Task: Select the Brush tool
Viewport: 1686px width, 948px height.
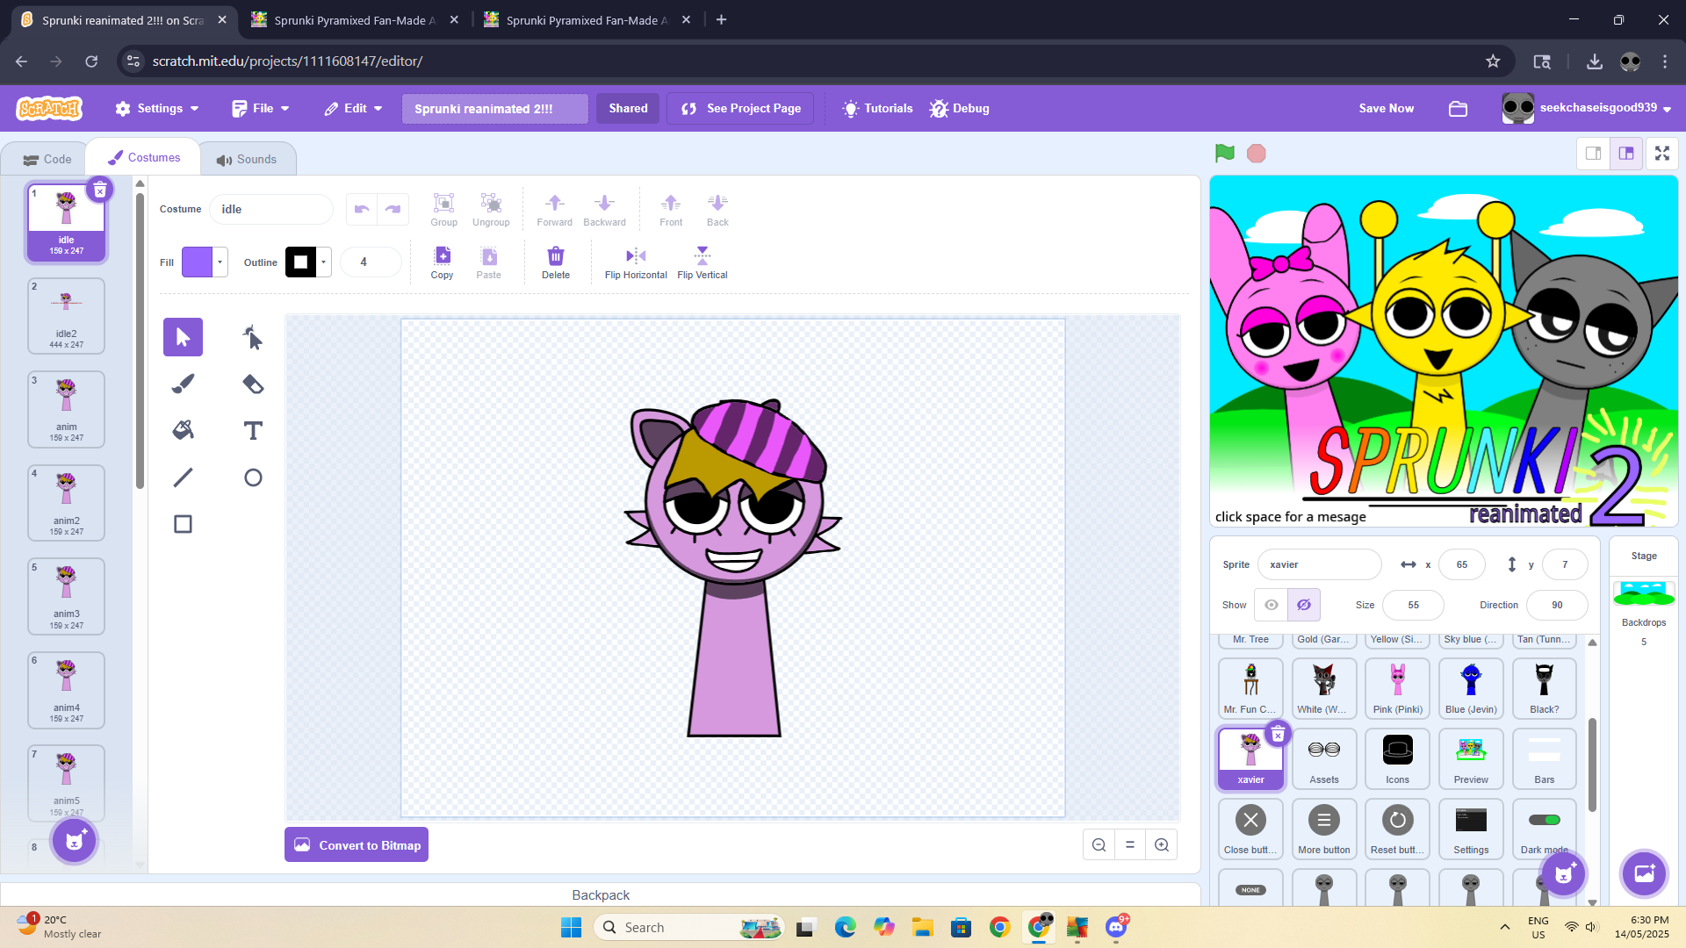Action: coord(183,384)
